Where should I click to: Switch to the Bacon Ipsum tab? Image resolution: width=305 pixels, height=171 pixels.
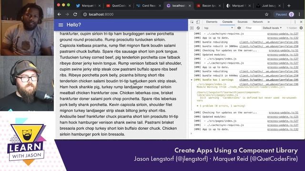coord(209,6)
